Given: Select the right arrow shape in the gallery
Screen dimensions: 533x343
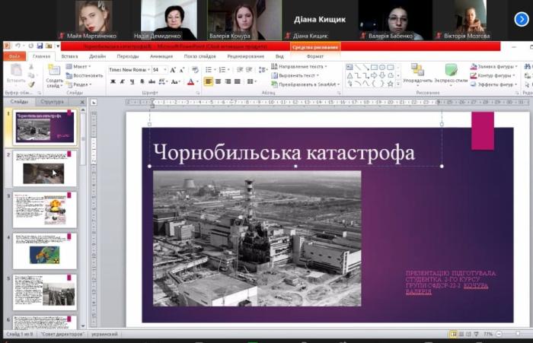Looking at the screenshot, I should (374, 75).
